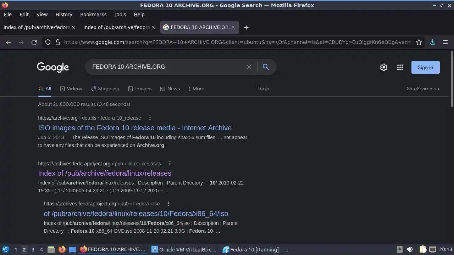Open the Help menu
This screenshot has height=255, width=454.
pos(139,15)
